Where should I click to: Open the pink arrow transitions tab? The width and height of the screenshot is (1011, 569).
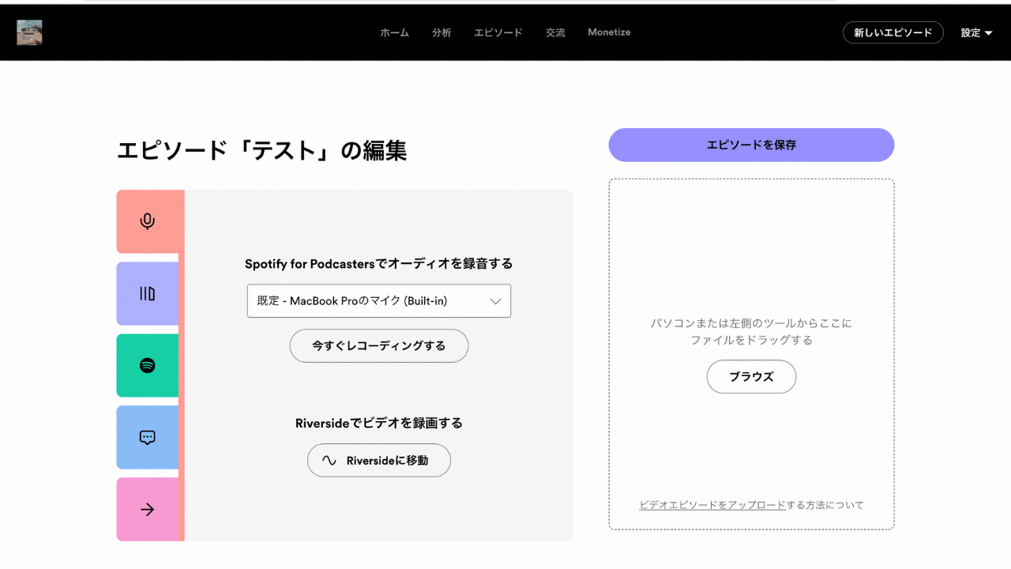coord(148,509)
